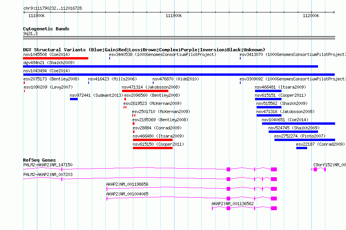Click the nsv972441 (Sudmant2013) blue bar
The width and height of the screenshot is (346, 230).
[x=74, y=99]
